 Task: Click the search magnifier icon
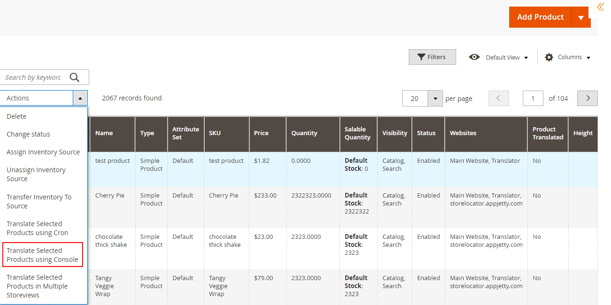75,77
